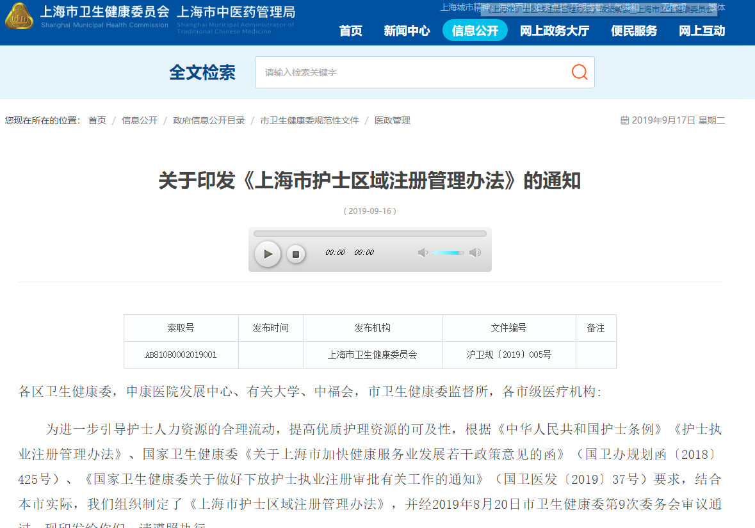Click the search keyword input field

point(410,72)
